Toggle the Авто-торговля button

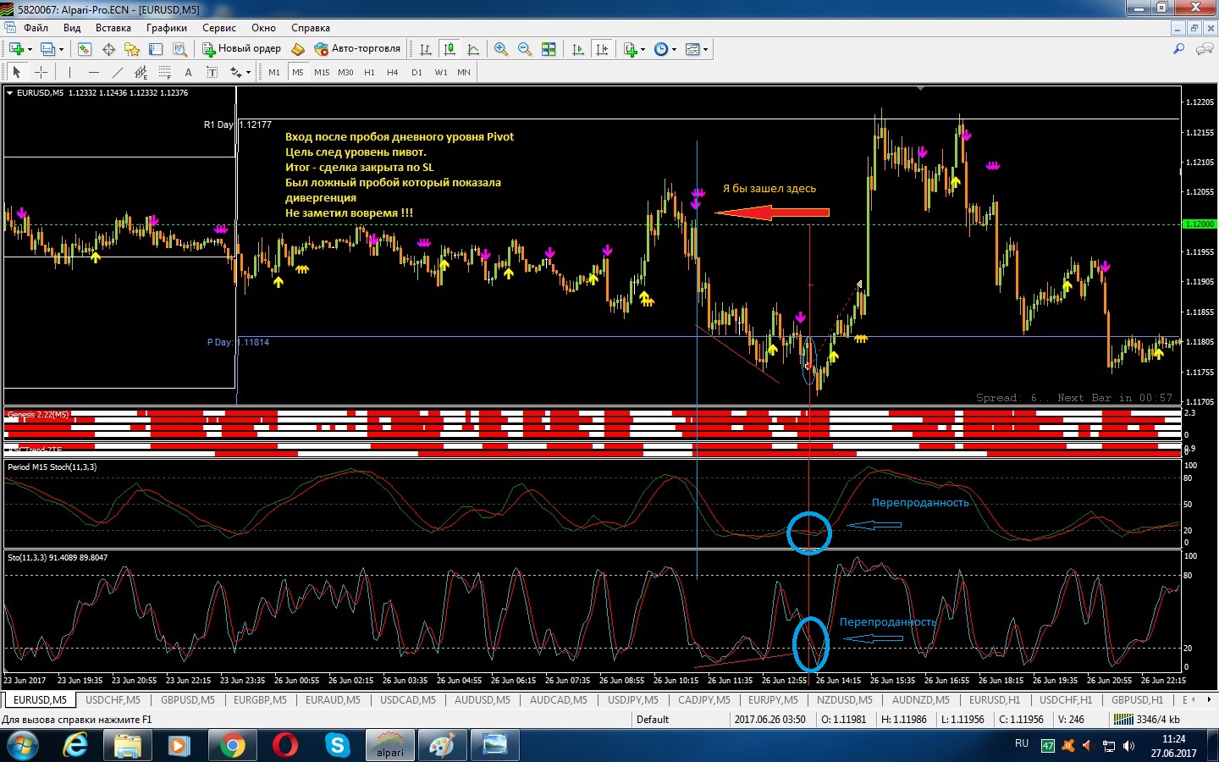pyautogui.click(x=356, y=49)
